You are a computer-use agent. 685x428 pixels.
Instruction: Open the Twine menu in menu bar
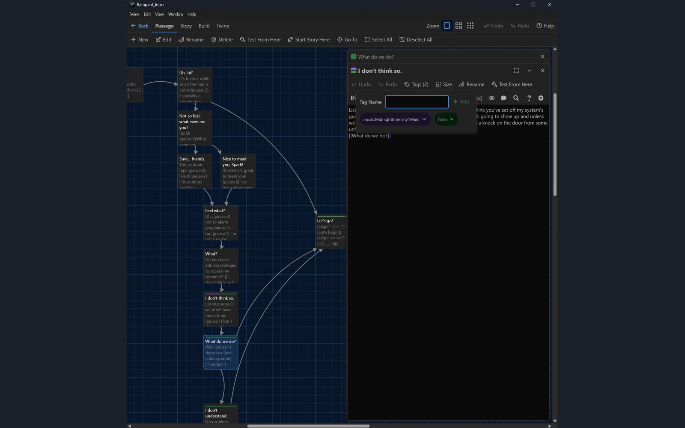point(134,14)
